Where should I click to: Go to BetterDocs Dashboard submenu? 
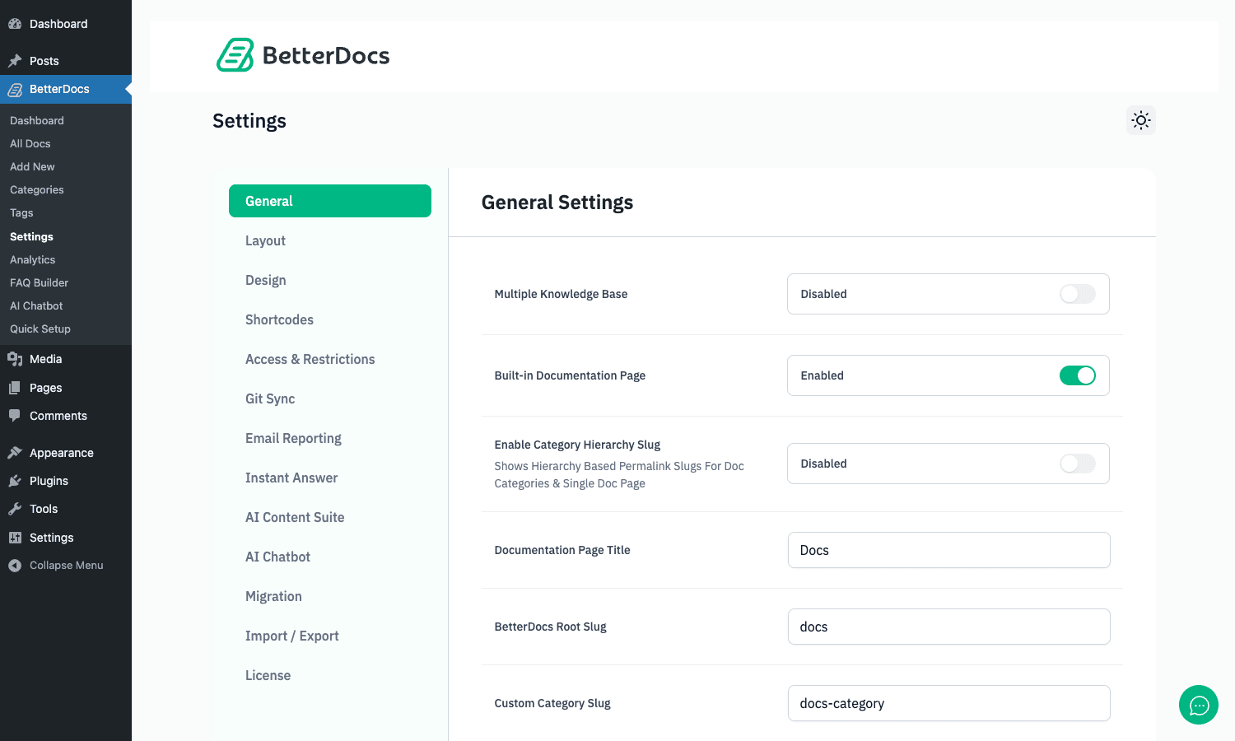(x=37, y=120)
